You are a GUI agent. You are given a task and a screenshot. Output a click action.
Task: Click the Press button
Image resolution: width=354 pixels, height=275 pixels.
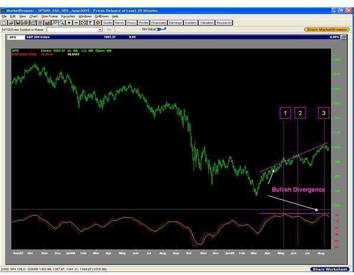132,22
